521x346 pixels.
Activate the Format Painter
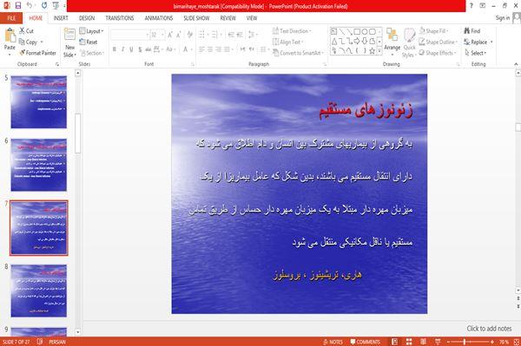(37, 53)
